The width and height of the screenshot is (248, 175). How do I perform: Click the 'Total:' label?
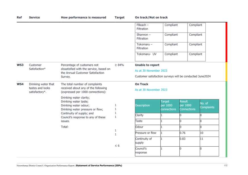point(65,127)
